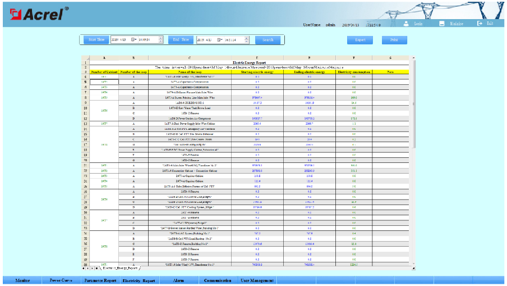Click the Export button
This screenshot has height=286, width=507.
click(359, 40)
